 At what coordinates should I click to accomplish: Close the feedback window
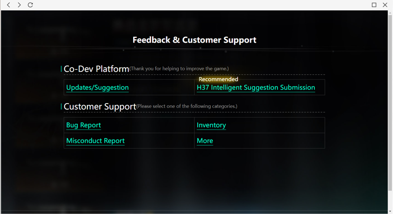pyautogui.click(x=385, y=5)
